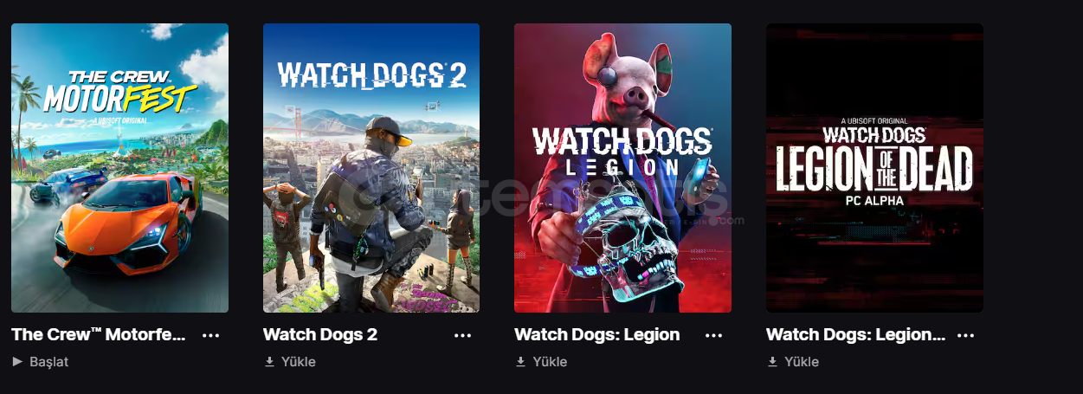
Task: Click the Watch Dogs 2 title link
Action: (x=320, y=334)
